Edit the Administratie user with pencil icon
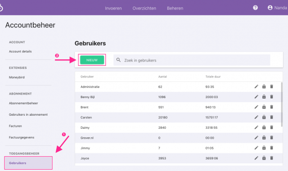 [256, 86]
